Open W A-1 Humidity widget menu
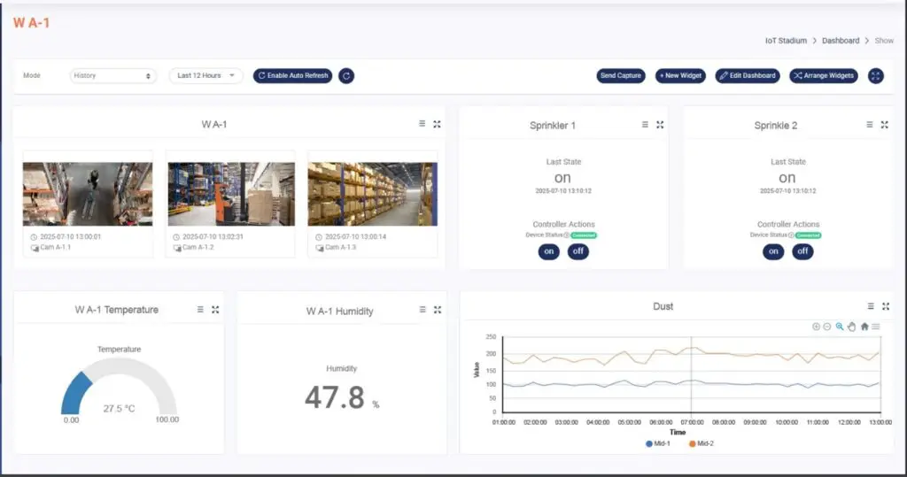The image size is (907, 477). tap(422, 310)
